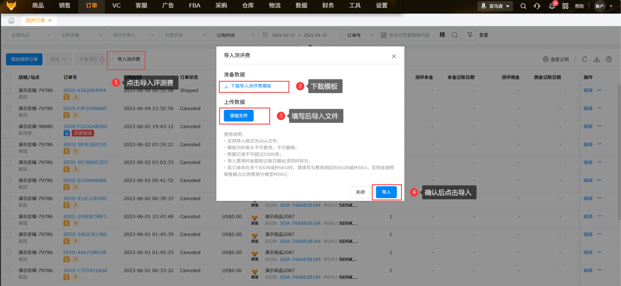
Task: Expand the account dropdown arrow
Action: tap(611, 6)
